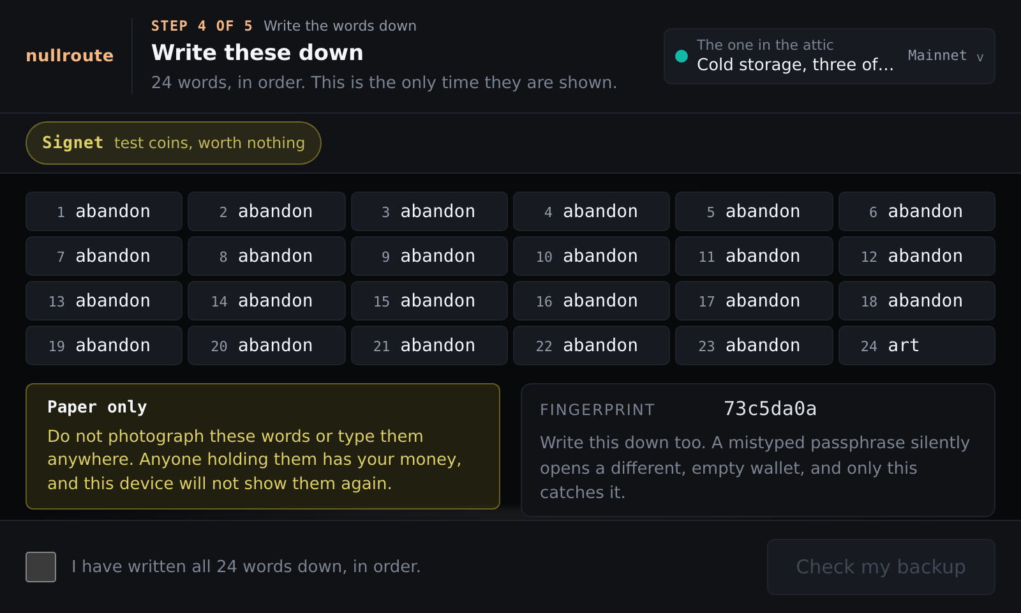Select the Signet test coins badge

pos(173,143)
